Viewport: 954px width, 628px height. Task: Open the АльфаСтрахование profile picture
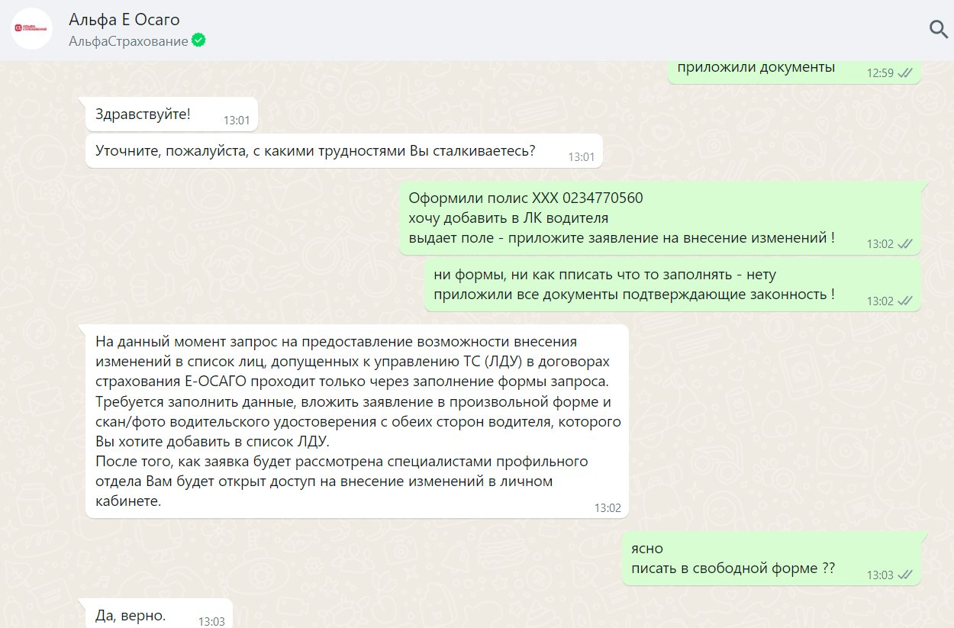(x=31, y=29)
